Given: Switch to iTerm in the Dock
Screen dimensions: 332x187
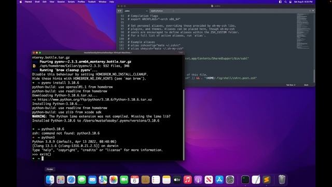Looking at the screenshot, I should pos(245,180).
